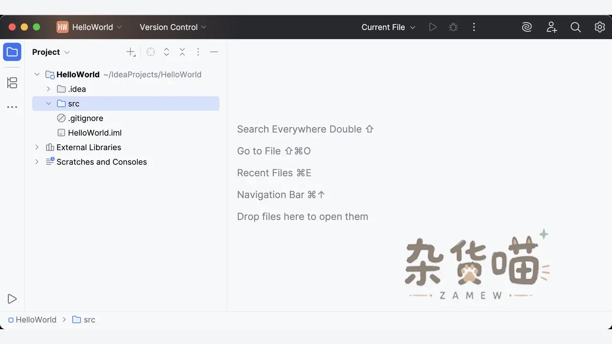Image resolution: width=612 pixels, height=344 pixels.
Task: Click Drop files here to open them text
Action: [x=303, y=216]
